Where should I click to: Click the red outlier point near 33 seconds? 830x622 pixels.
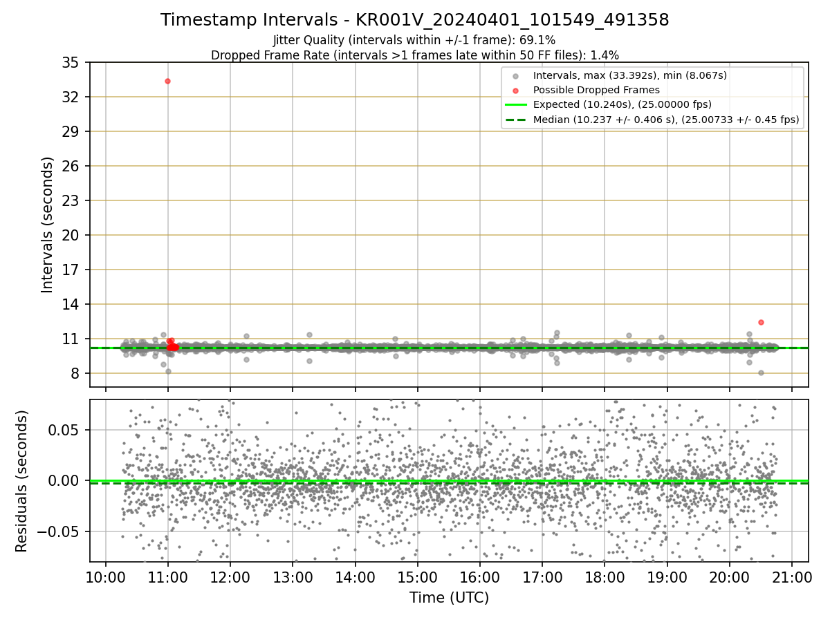point(167,81)
